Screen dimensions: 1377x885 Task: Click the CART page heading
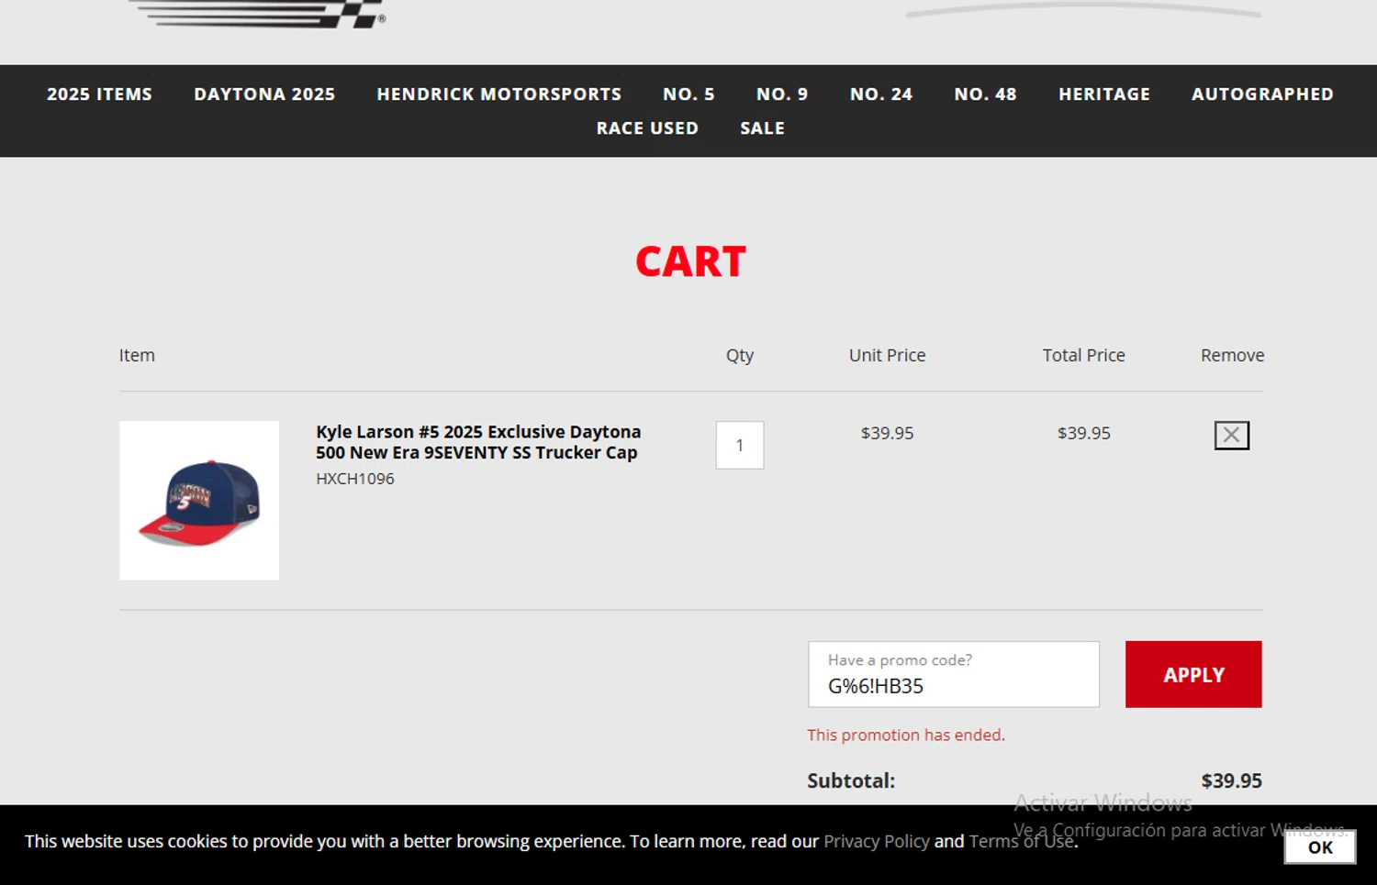point(690,261)
